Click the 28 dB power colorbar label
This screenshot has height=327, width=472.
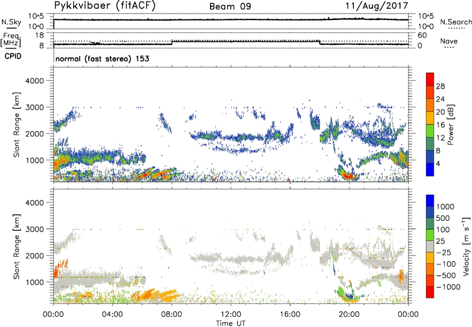pyautogui.click(x=440, y=86)
